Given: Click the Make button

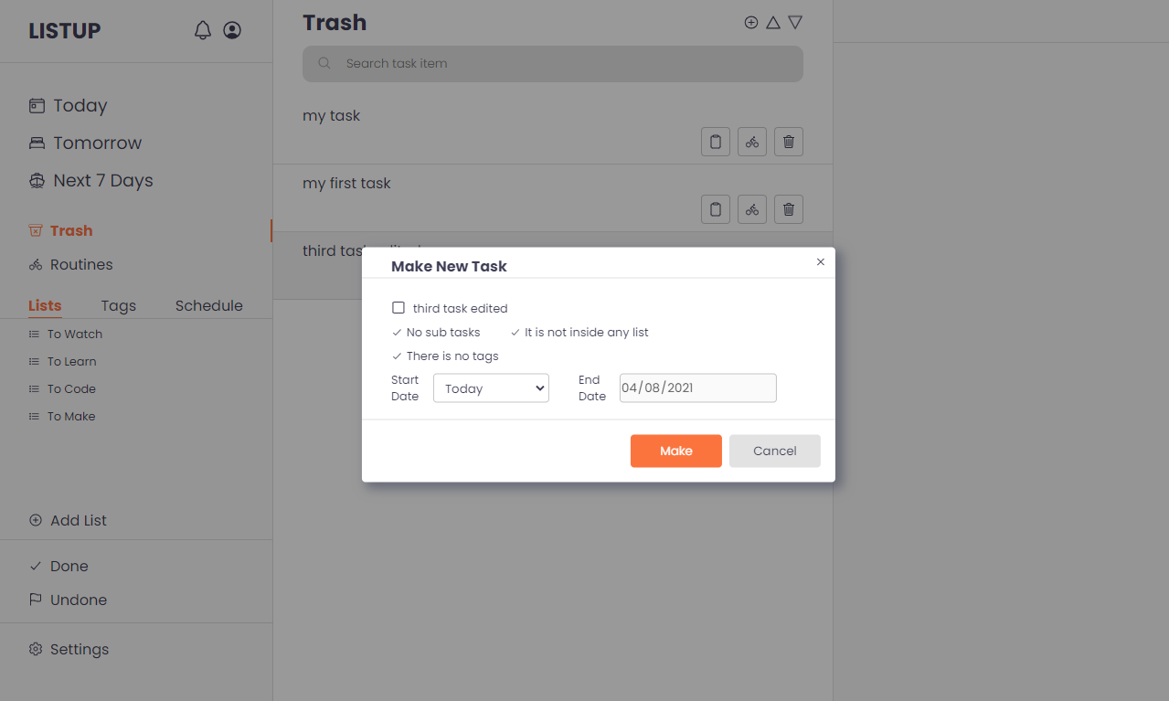Looking at the screenshot, I should coord(676,451).
